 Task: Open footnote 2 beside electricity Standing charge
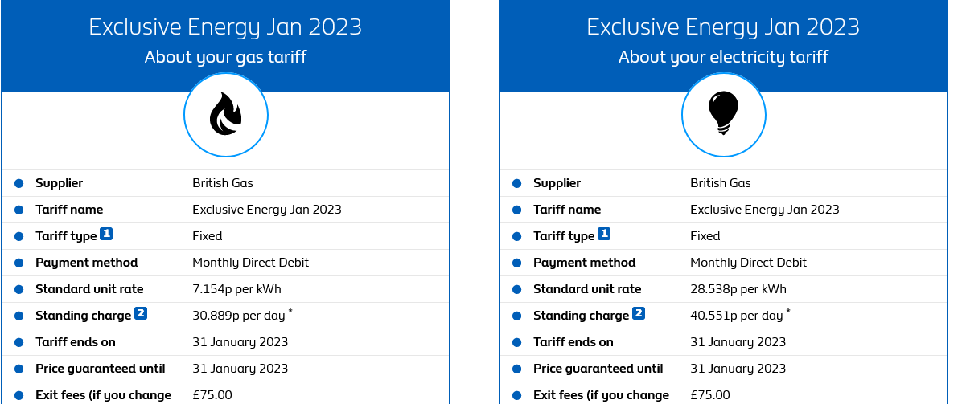(638, 314)
